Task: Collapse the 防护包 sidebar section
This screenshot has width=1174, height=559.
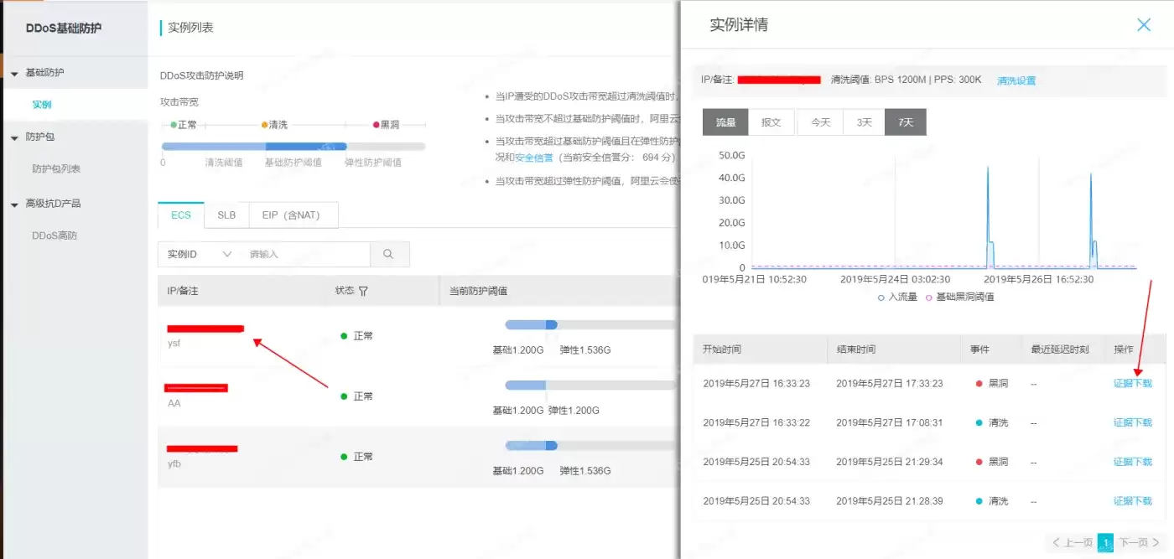Action: coord(14,137)
